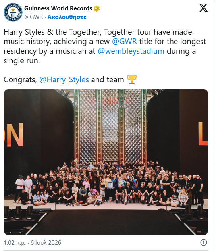Click the Congrats line of the tweet
216x252 pixels.
pos(70,79)
